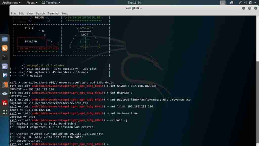259x146 pixels.
Task: Click the '4 evasion' stats line
Action: (x=34, y=76)
